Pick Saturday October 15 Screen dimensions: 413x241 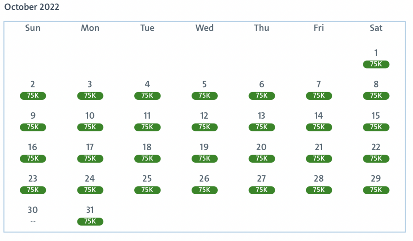376,121
